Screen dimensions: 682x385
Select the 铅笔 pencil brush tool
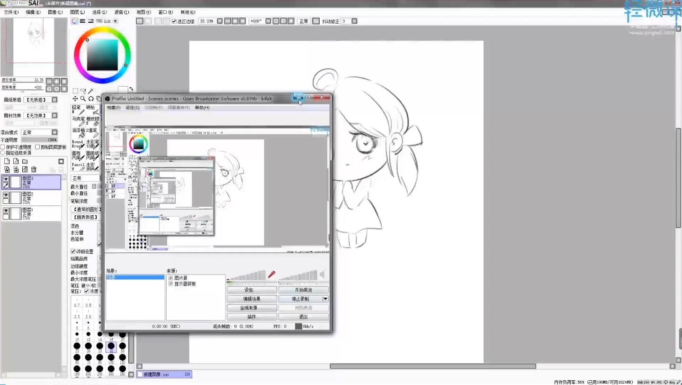[x=78, y=110]
